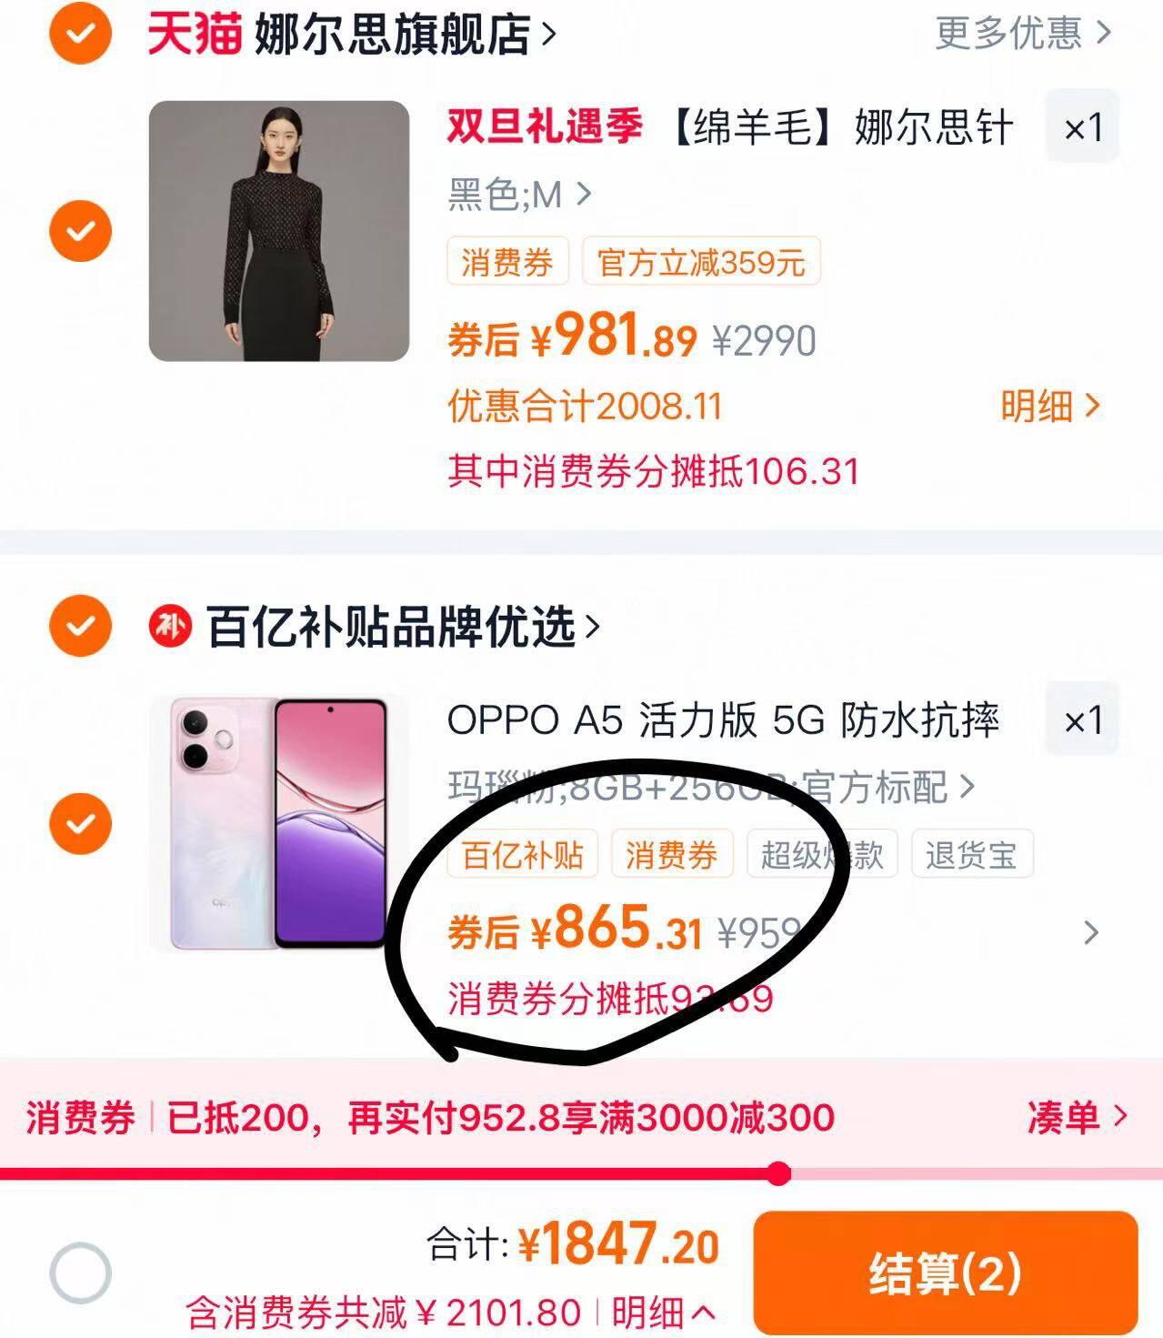The image size is (1163, 1338).
Task: Deselect the OPPO A5 item checkbox
Action: [80, 823]
